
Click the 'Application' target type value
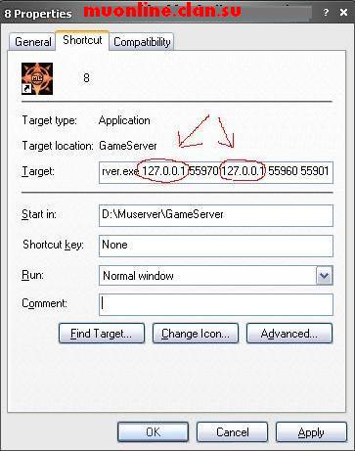(124, 120)
